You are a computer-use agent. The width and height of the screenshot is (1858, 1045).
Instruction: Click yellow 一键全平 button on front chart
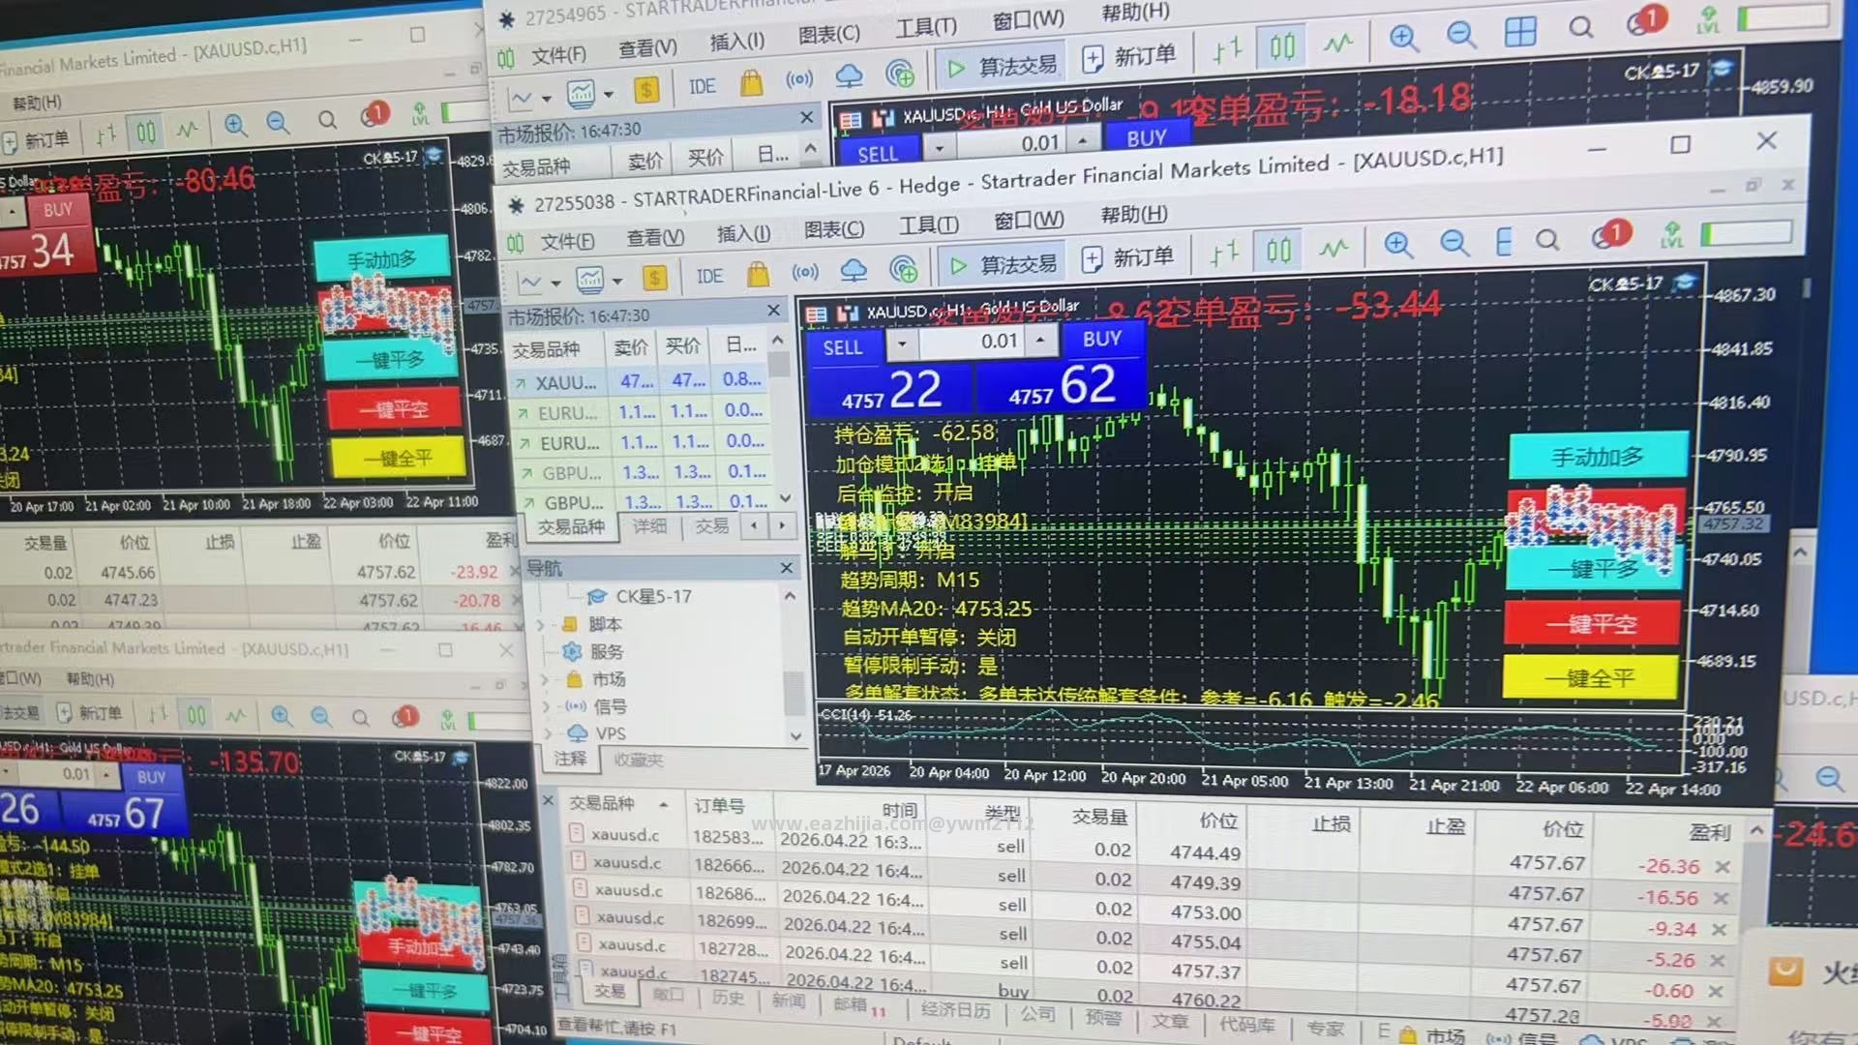[x=1590, y=677]
